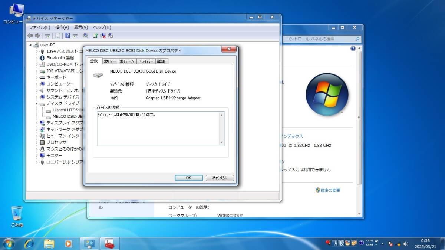445x250 pixels.
Task: Open Internet Explorer from the taskbar
Action: tap(29, 244)
